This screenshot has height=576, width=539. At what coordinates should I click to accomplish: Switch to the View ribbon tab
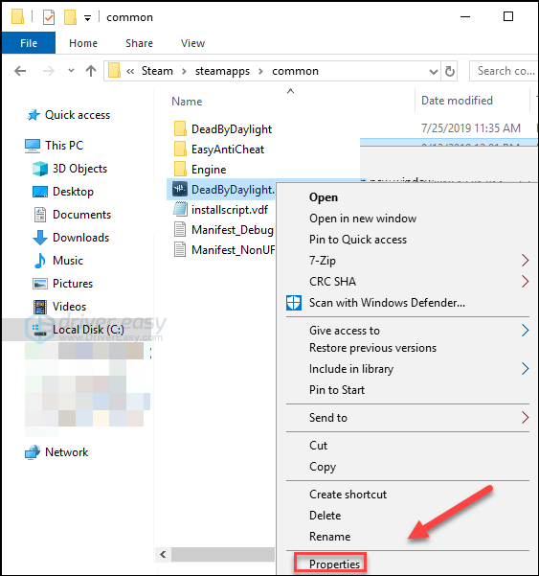pyautogui.click(x=192, y=43)
